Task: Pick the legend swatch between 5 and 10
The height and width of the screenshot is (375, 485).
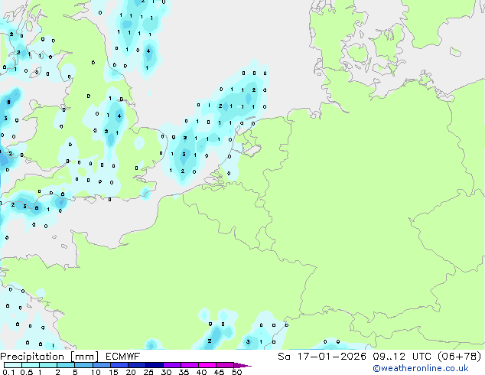Action: [83, 365]
